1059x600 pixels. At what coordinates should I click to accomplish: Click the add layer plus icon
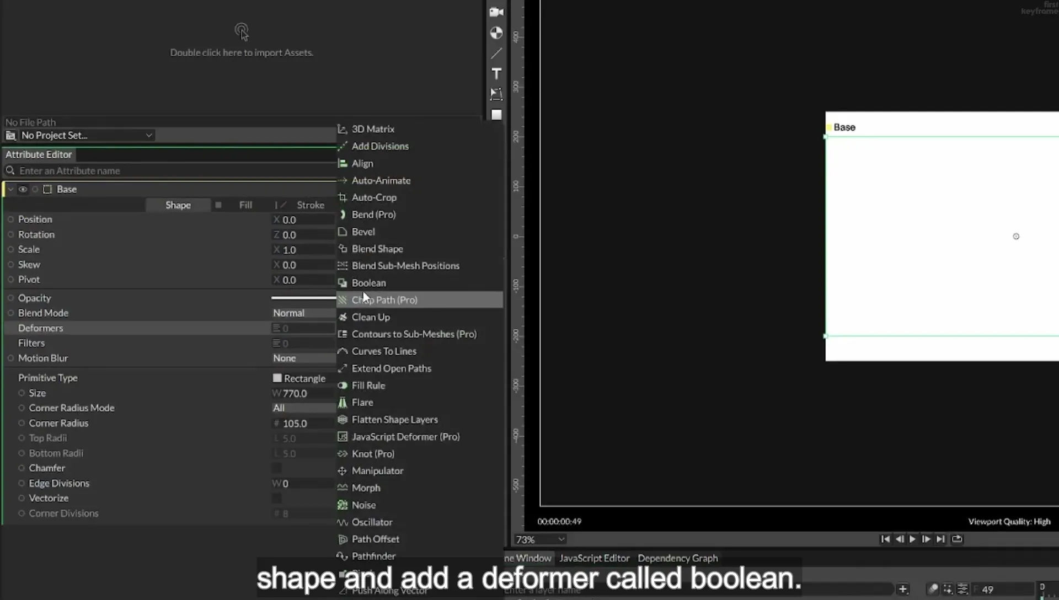[x=903, y=589]
